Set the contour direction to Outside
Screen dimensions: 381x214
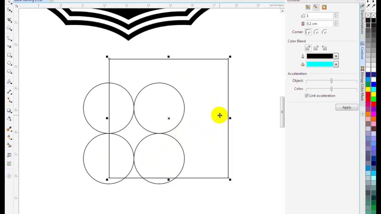tap(324, 7)
